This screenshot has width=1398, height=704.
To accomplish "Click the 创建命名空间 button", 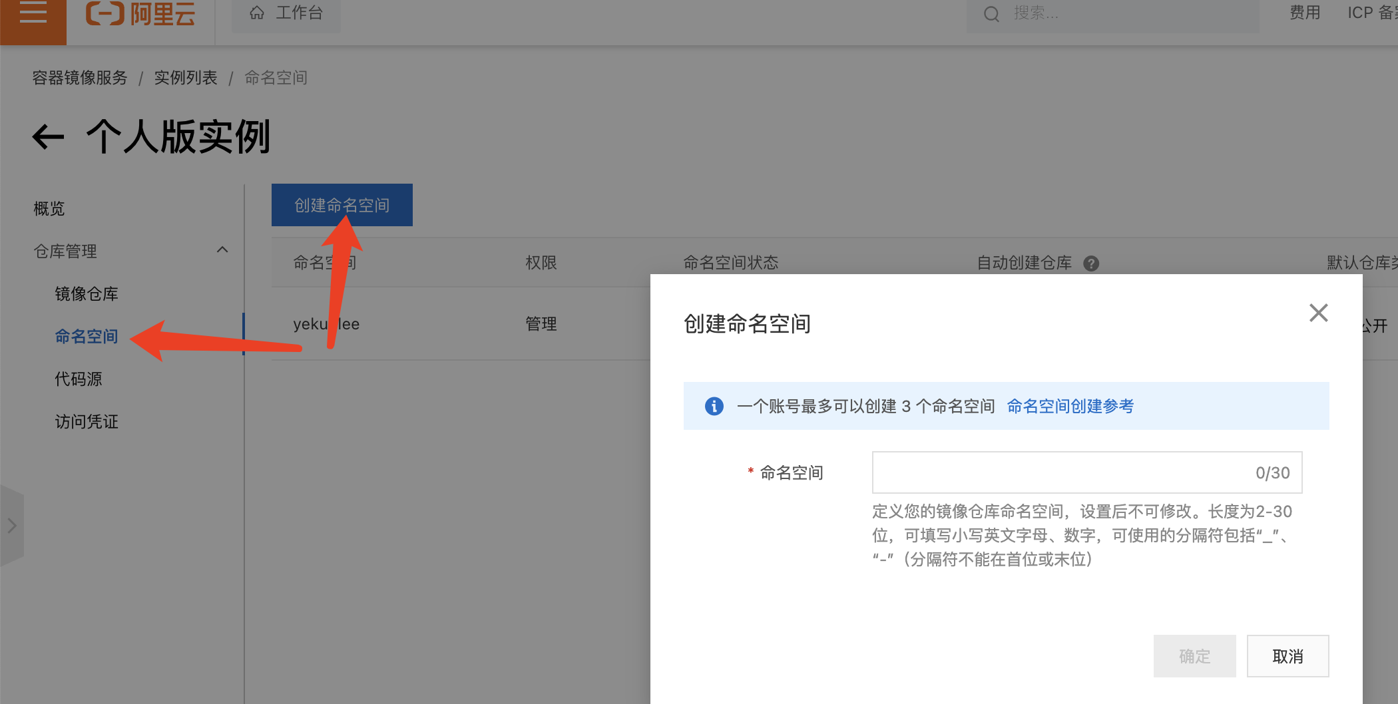I will coord(342,205).
